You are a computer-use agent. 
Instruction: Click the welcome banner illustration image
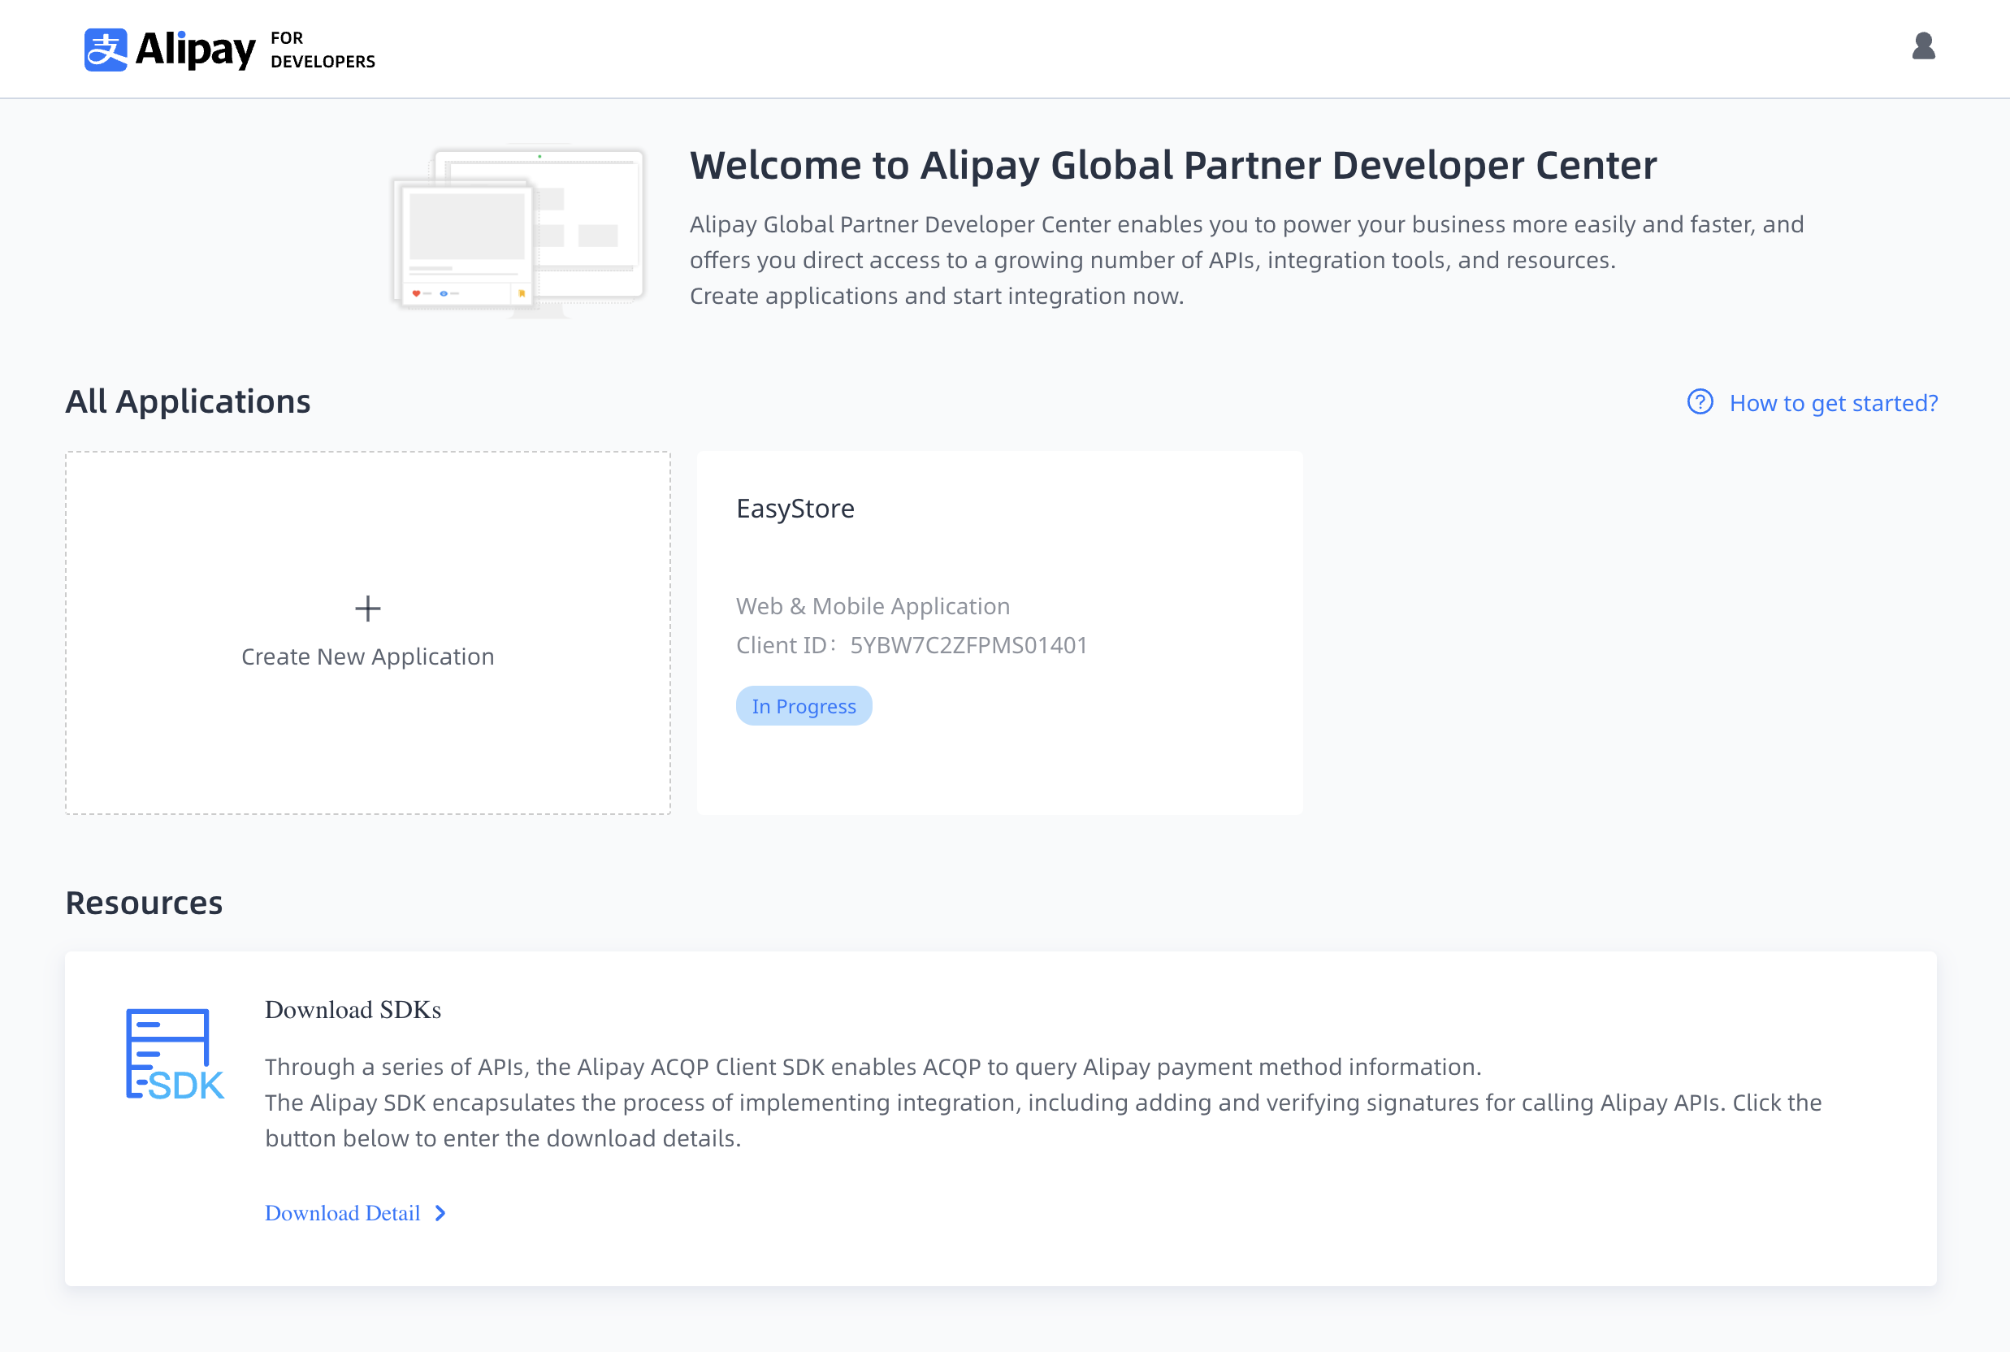click(x=518, y=231)
